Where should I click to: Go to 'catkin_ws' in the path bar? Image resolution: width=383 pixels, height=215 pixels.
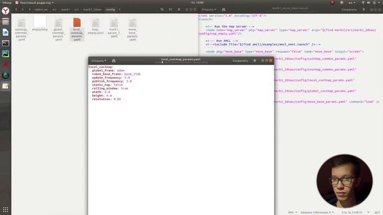click(41, 10)
